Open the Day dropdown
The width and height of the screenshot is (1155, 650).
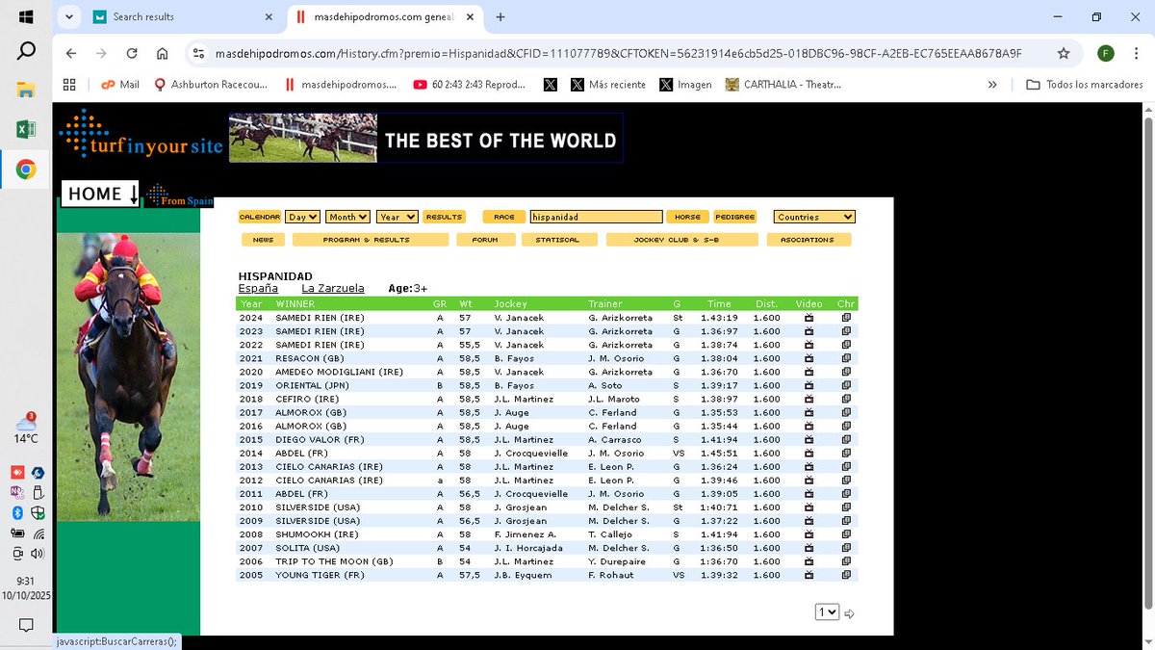[x=302, y=217]
